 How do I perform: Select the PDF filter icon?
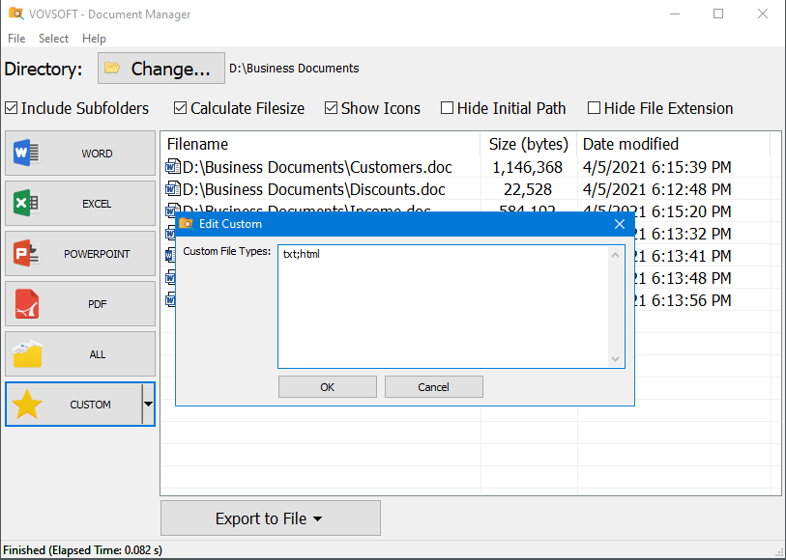29,303
